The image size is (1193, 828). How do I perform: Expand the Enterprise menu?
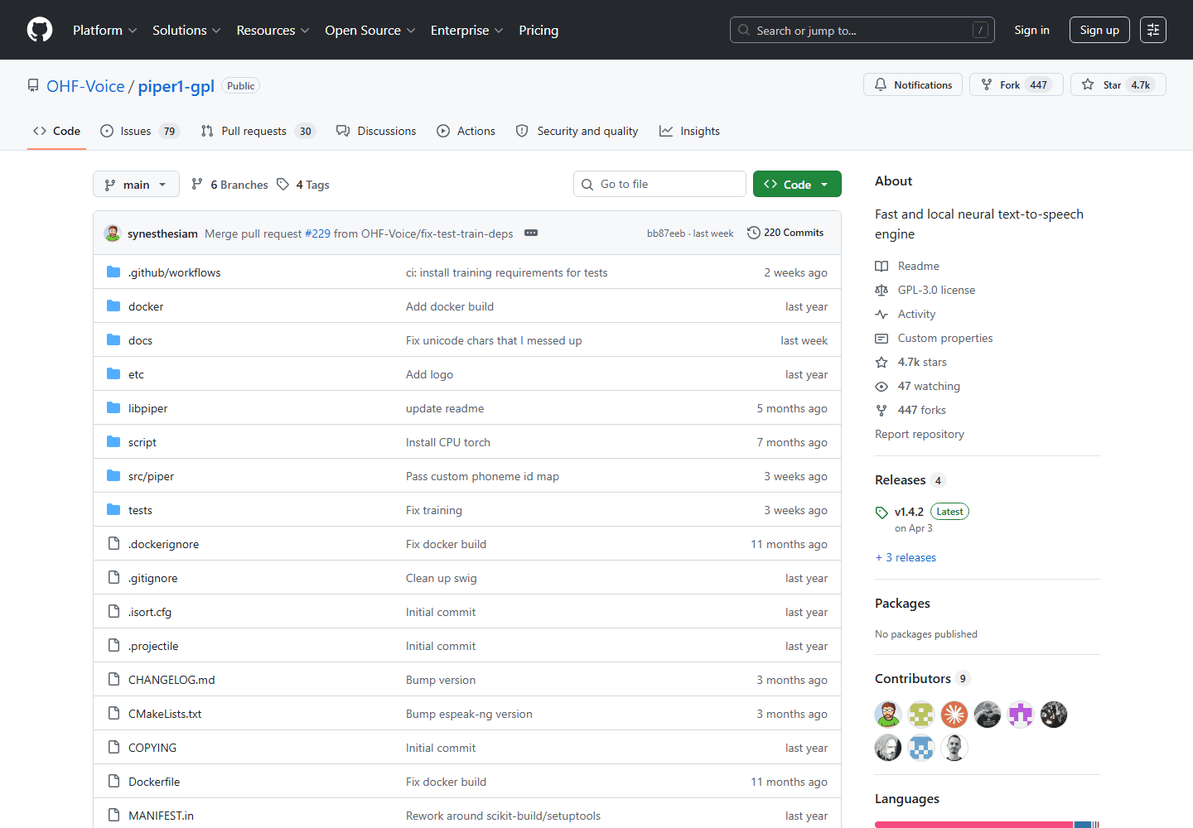click(467, 30)
